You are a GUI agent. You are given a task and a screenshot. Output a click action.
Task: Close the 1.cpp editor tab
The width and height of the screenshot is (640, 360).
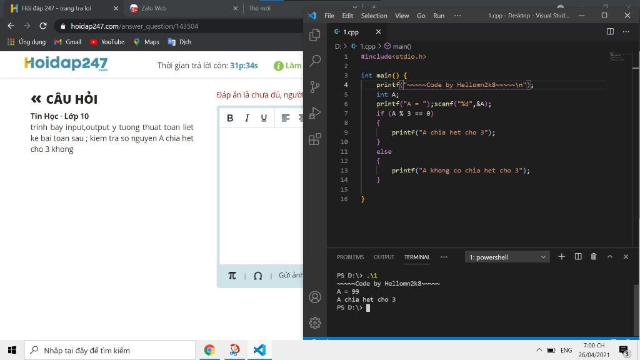378,32
